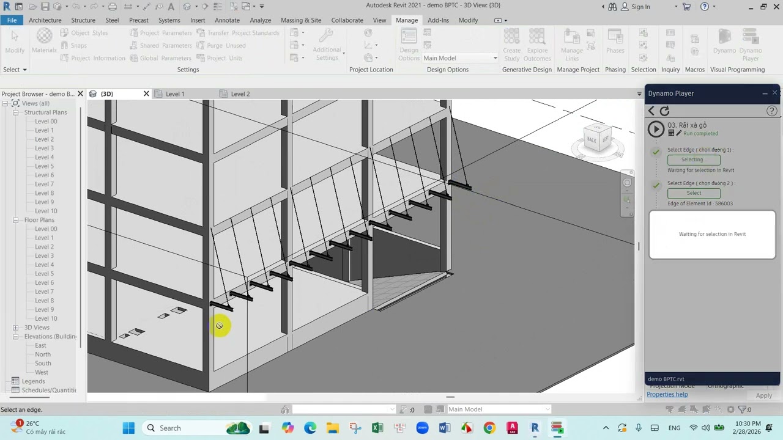The height and width of the screenshot is (440, 783).
Task: Click the ViewCube in the 3D view
Action: 598,138
